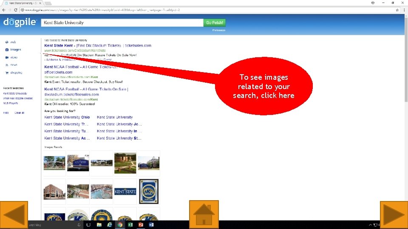Click the Dogpile logo
The height and width of the screenshot is (229, 408).
click(x=20, y=22)
